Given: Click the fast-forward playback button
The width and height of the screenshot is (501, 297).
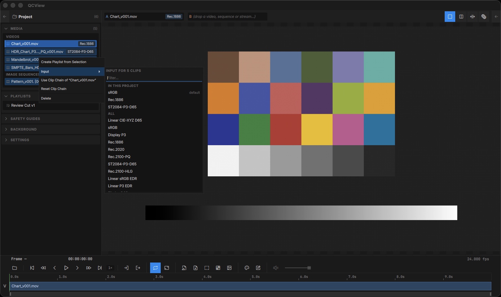Looking at the screenshot, I should click(88, 268).
